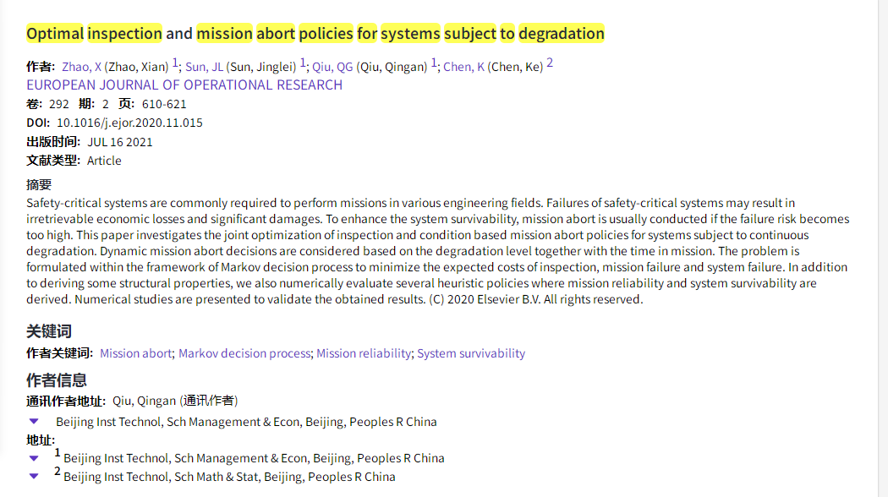Screen dimensions: 888x497
Task: Open author link Sun, JL
Action: coord(204,67)
